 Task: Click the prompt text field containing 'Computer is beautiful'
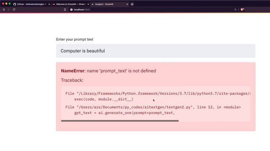tap(156, 51)
